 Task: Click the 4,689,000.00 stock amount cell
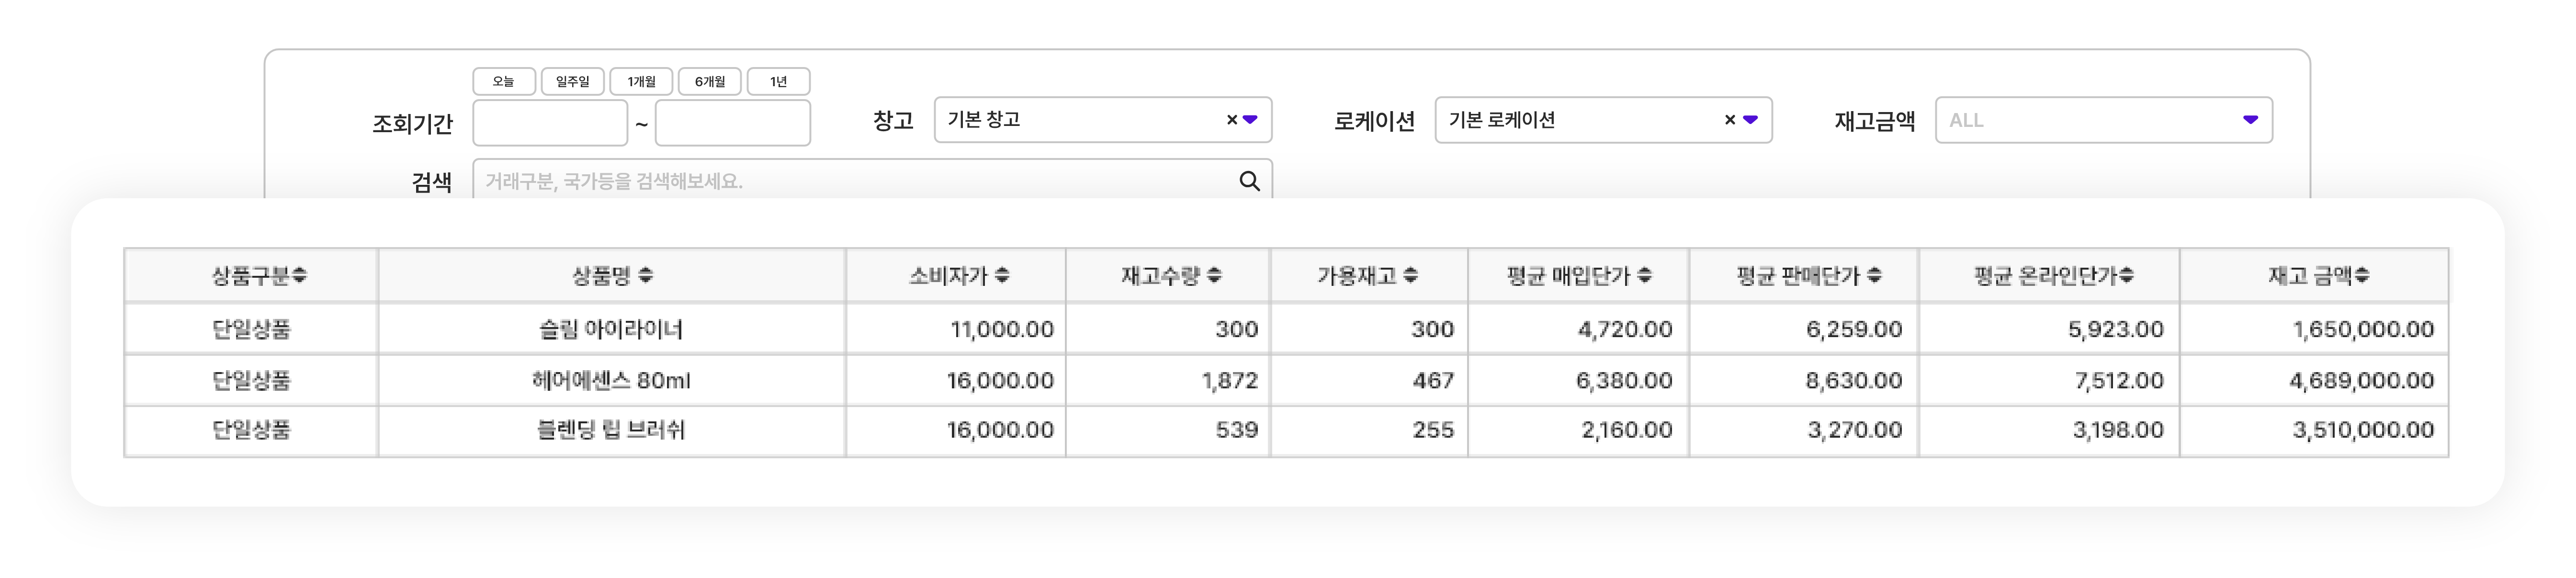(2314, 380)
